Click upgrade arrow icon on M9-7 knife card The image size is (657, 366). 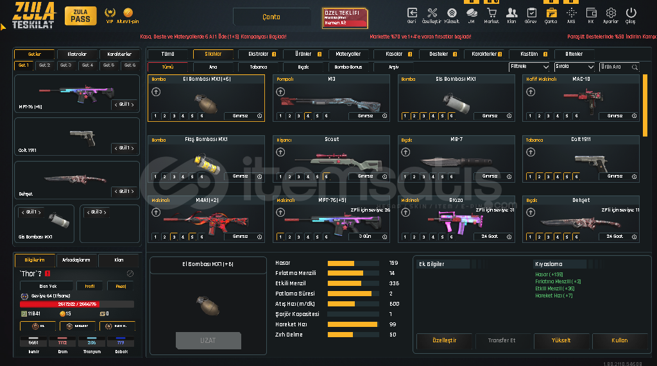(405, 152)
